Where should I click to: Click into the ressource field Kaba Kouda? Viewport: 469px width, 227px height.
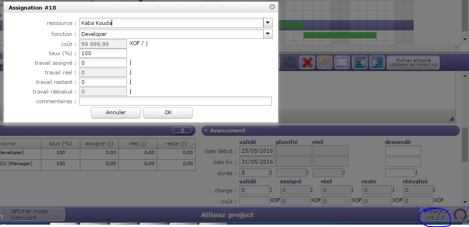point(171,23)
